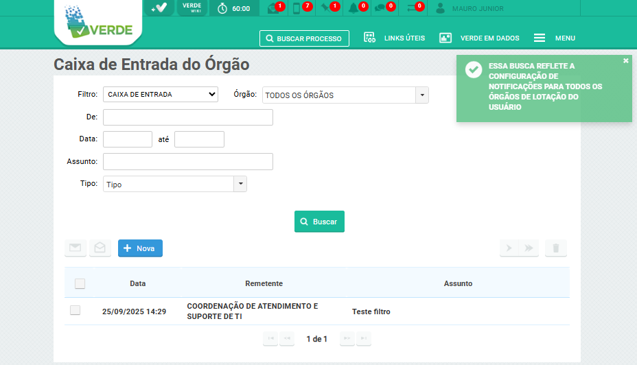
Task: Click the bell notifications icon
Action: tap(355, 8)
